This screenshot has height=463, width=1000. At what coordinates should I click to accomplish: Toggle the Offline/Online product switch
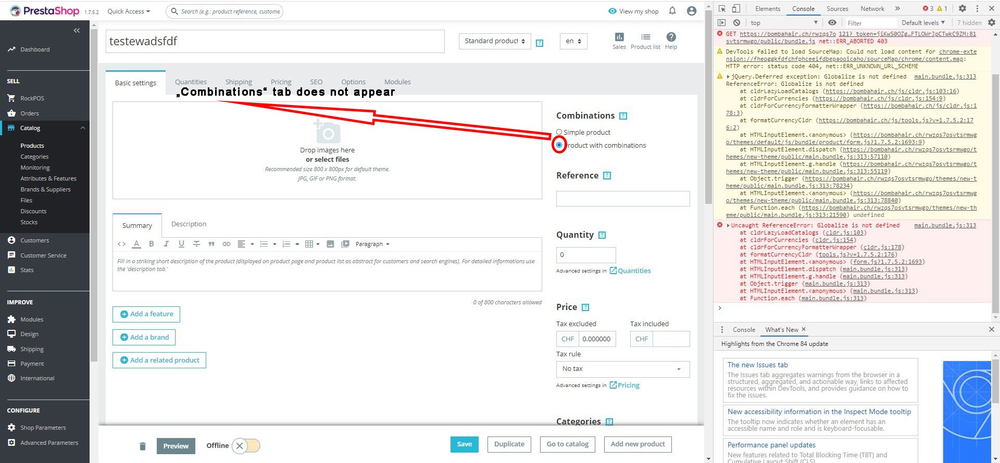pos(246,445)
